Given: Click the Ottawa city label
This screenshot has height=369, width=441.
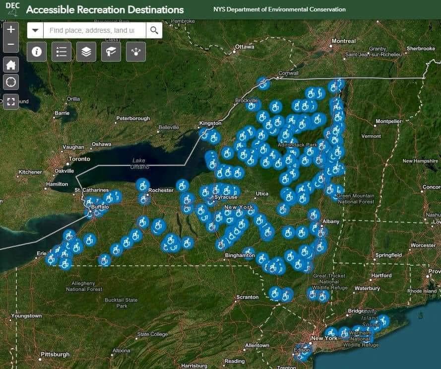Looking at the screenshot, I should 245,47.
